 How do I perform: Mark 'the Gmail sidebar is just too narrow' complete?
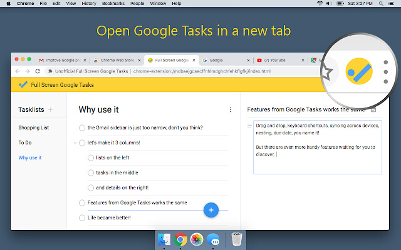(x=82, y=128)
